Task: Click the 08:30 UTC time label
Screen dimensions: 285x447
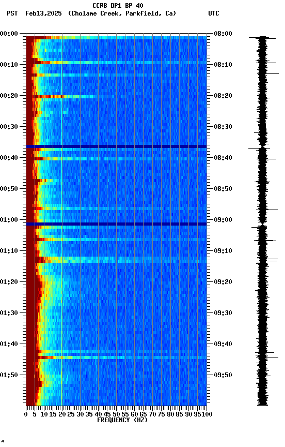Action: [223, 127]
